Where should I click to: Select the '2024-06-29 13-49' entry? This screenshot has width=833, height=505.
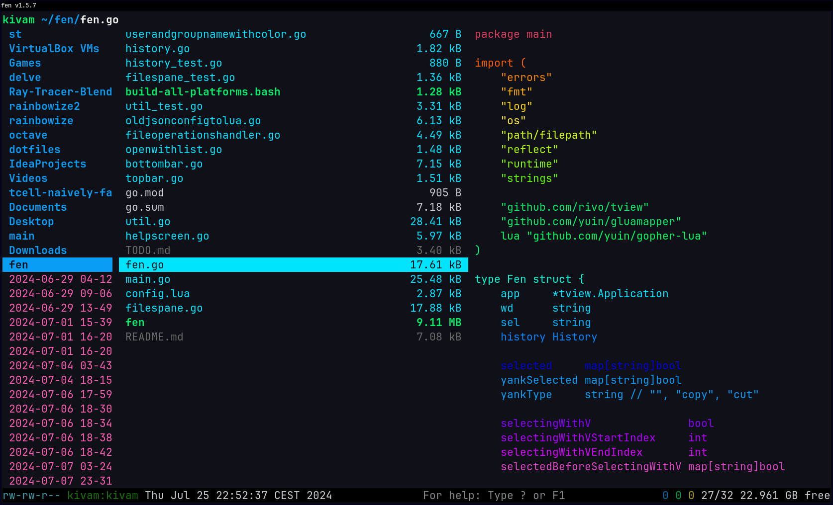point(61,308)
